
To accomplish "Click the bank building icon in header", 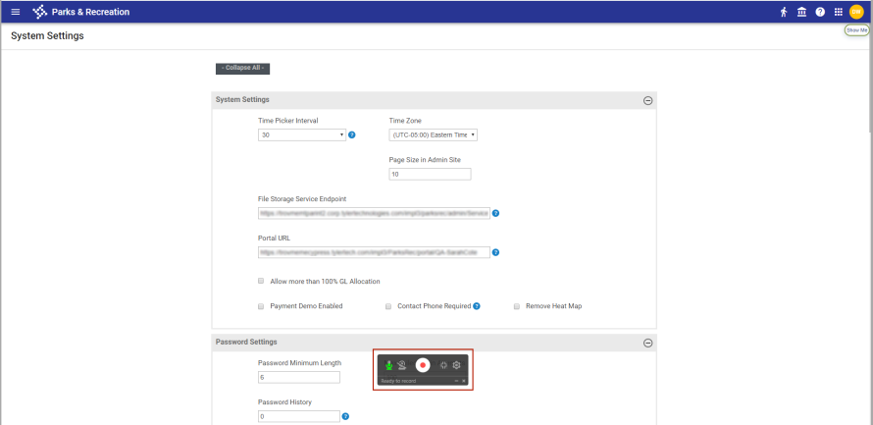I will coord(801,12).
